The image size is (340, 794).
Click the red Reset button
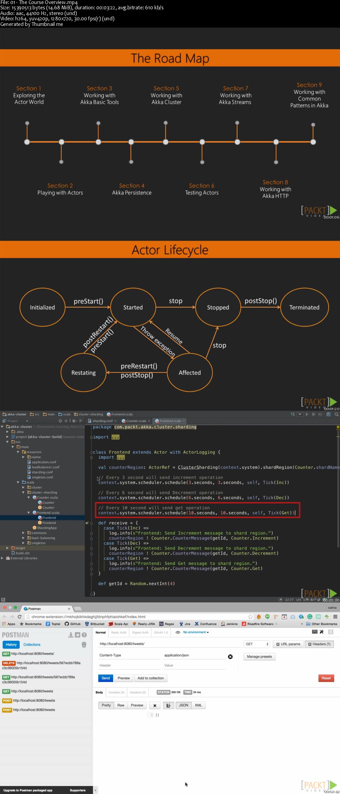326,678
